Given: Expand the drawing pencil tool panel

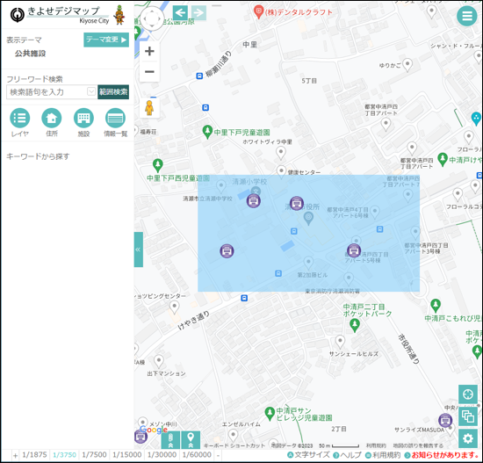Looking at the screenshot, I should point(170,440).
